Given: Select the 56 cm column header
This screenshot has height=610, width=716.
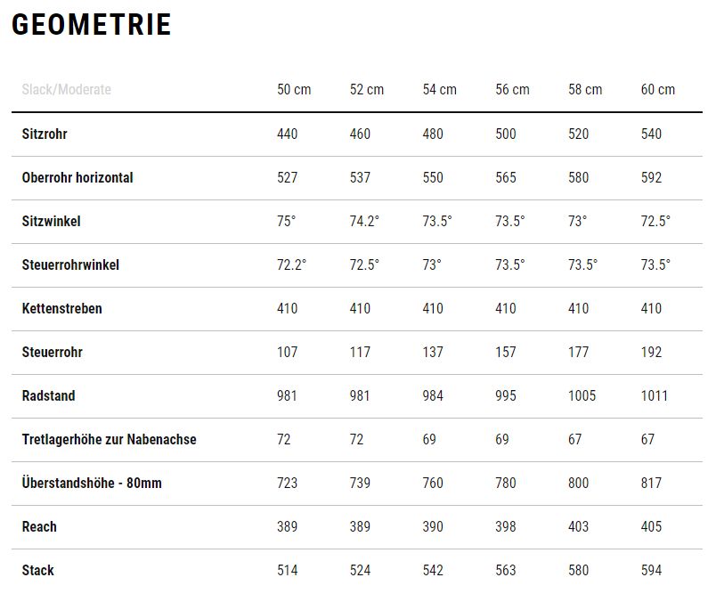Looking at the screenshot, I should (x=512, y=89).
